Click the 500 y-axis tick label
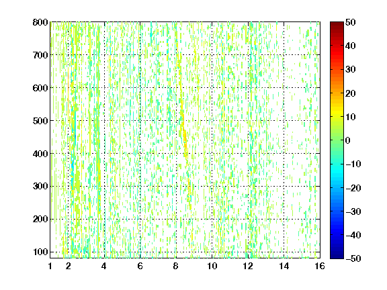The height and width of the screenshot is (290, 387). (40, 121)
